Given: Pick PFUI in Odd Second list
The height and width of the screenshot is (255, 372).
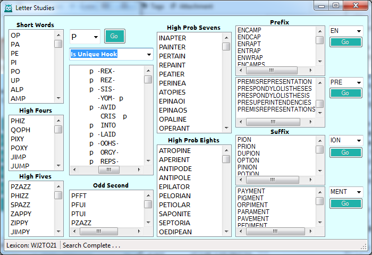Looking at the screenshot, I should click(x=79, y=205).
